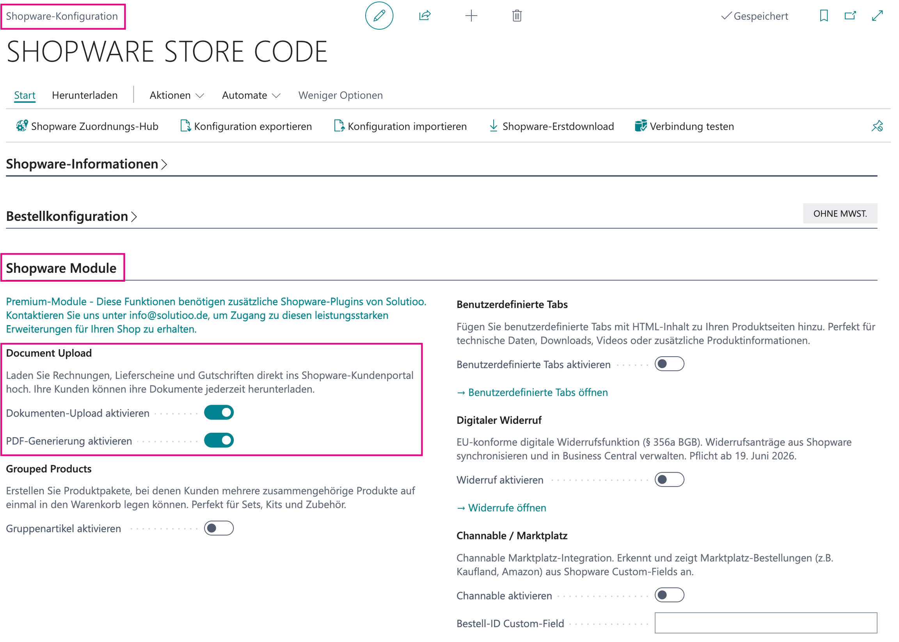This screenshot has width=899, height=642.
Task: Open Widerrufe öffnen link
Action: pos(501,508)
